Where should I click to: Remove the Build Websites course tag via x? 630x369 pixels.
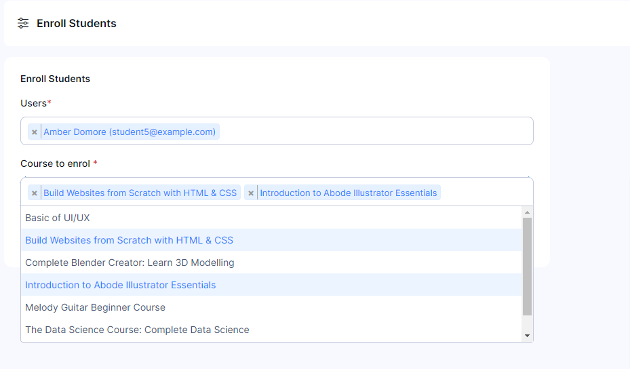(x=34, y=193)
